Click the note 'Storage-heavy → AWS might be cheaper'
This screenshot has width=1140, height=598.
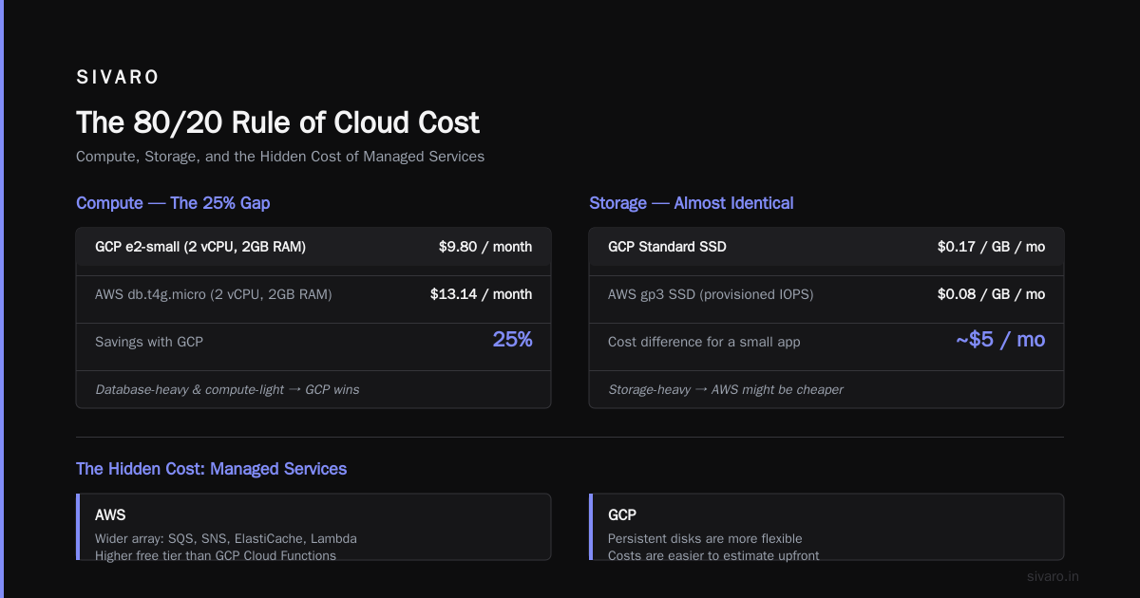pyautogui.click(x=726, y=389)
